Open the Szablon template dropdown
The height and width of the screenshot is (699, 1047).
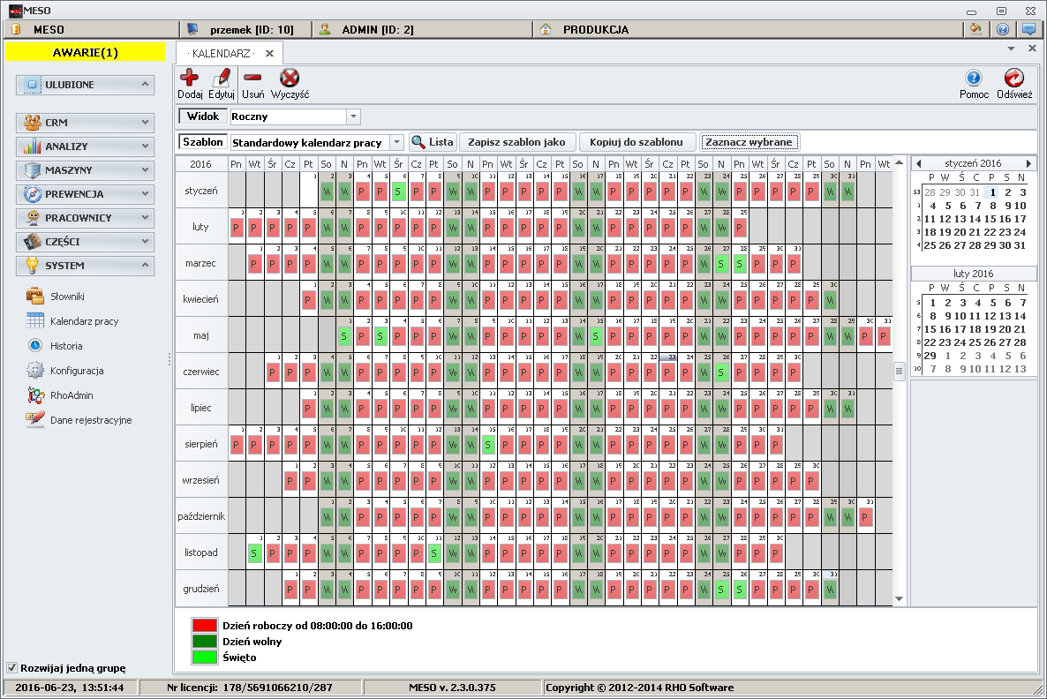[396, 142]
